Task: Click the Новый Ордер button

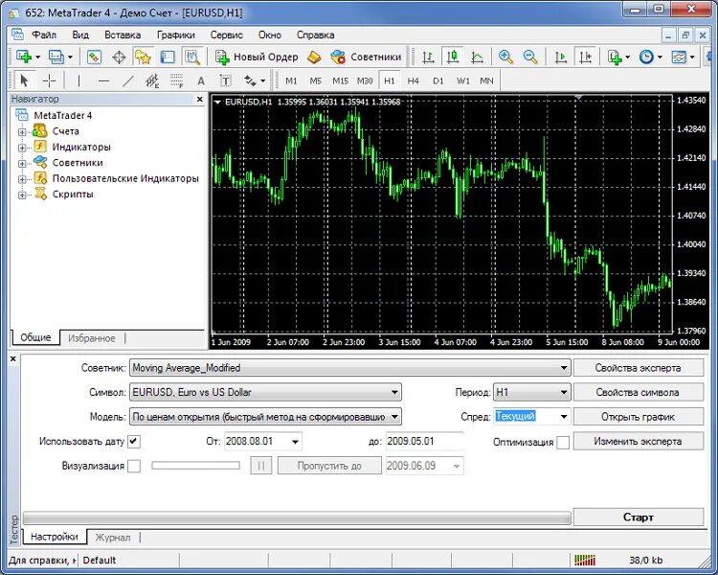Action: point(258,57)
